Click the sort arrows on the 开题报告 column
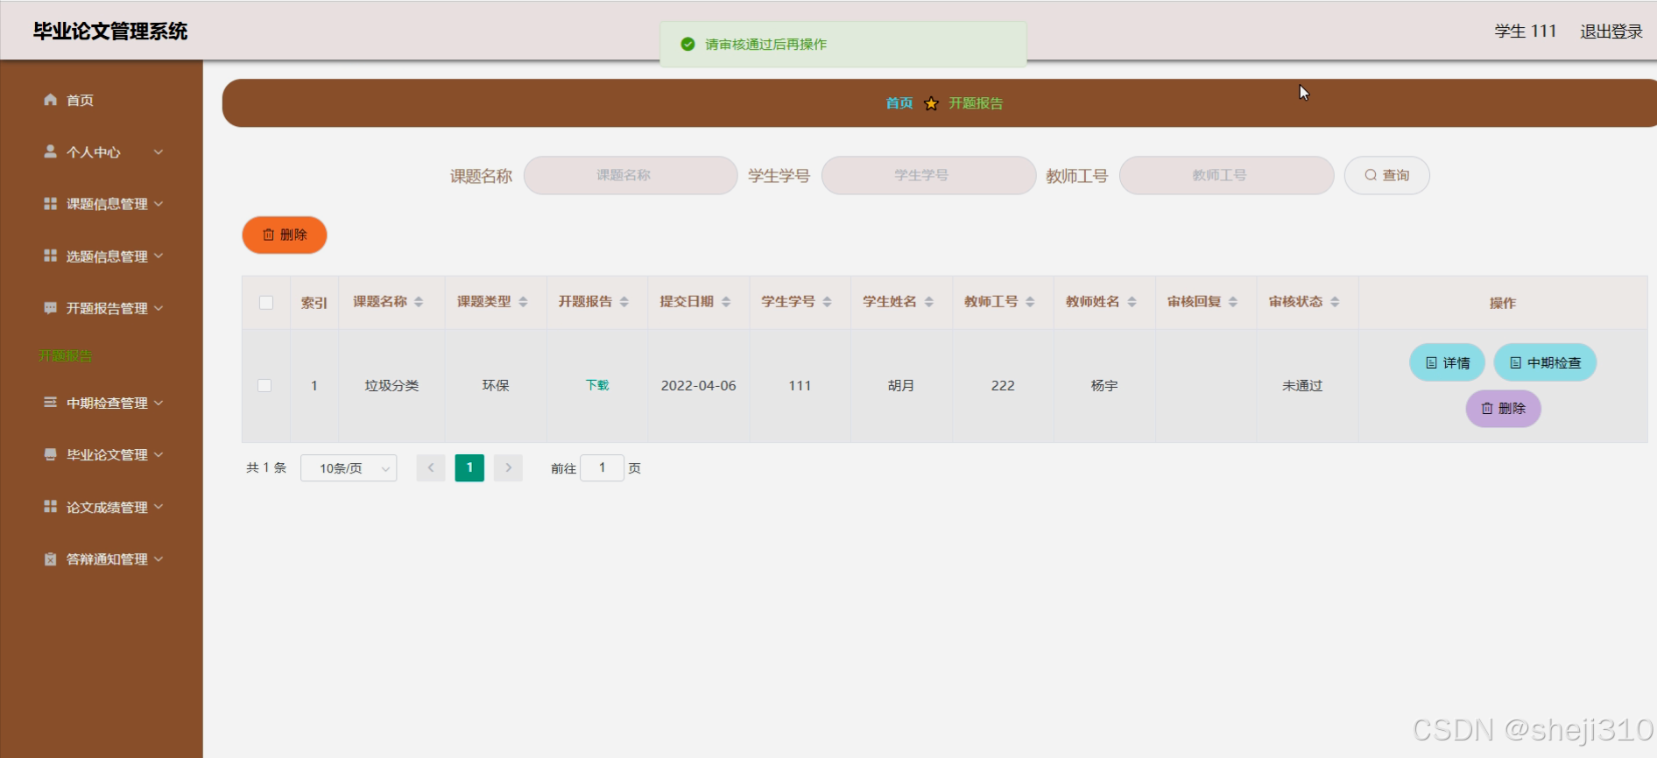The width and height of the screenshot is (1657, 758). click(x=624, y=302)
